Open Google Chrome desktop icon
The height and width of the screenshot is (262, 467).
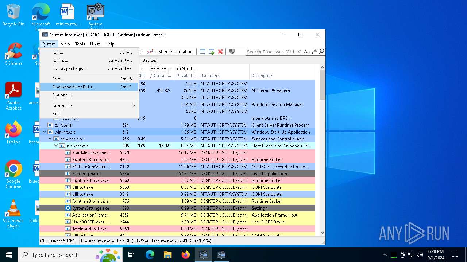pos(13,175)
